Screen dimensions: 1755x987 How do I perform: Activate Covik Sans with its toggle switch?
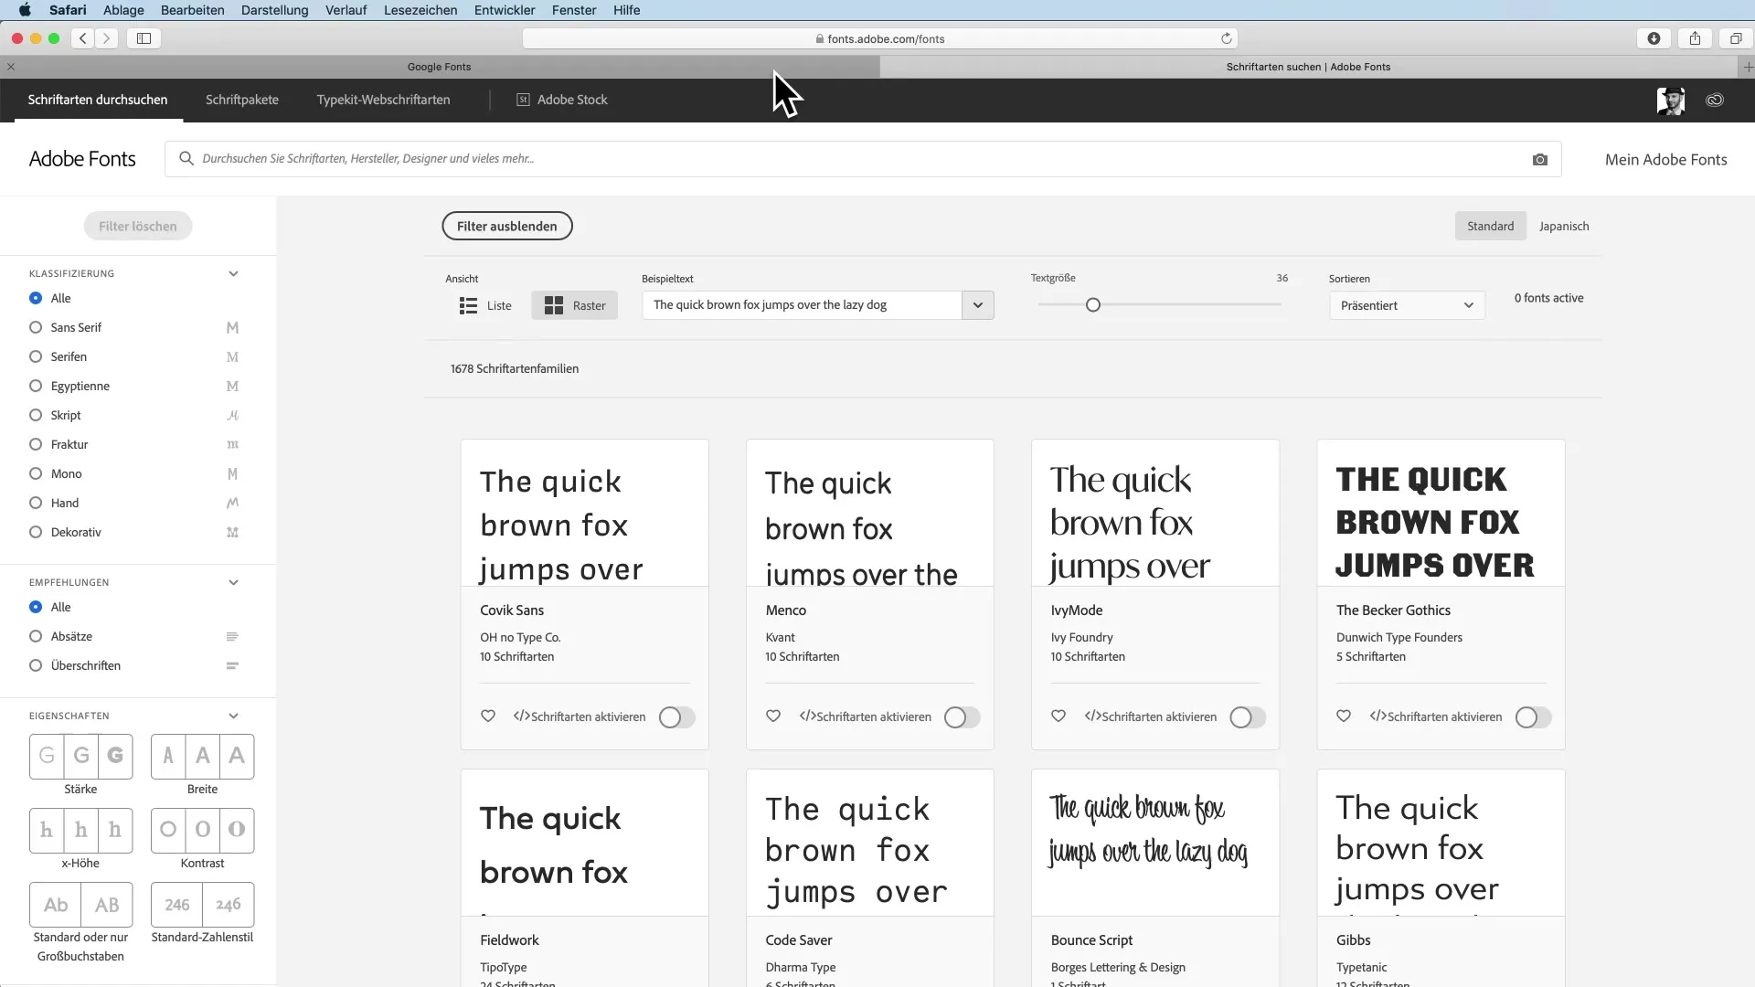pos(676,717)
